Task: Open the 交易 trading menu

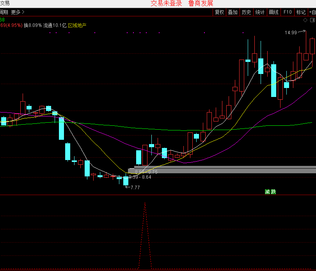Action: [x=5, y=3]
